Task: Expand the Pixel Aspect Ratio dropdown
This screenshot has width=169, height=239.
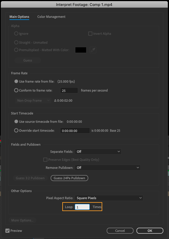Action: coord(109,198)
